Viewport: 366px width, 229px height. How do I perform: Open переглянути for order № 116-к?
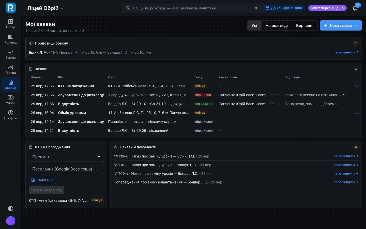pos(346,165)
